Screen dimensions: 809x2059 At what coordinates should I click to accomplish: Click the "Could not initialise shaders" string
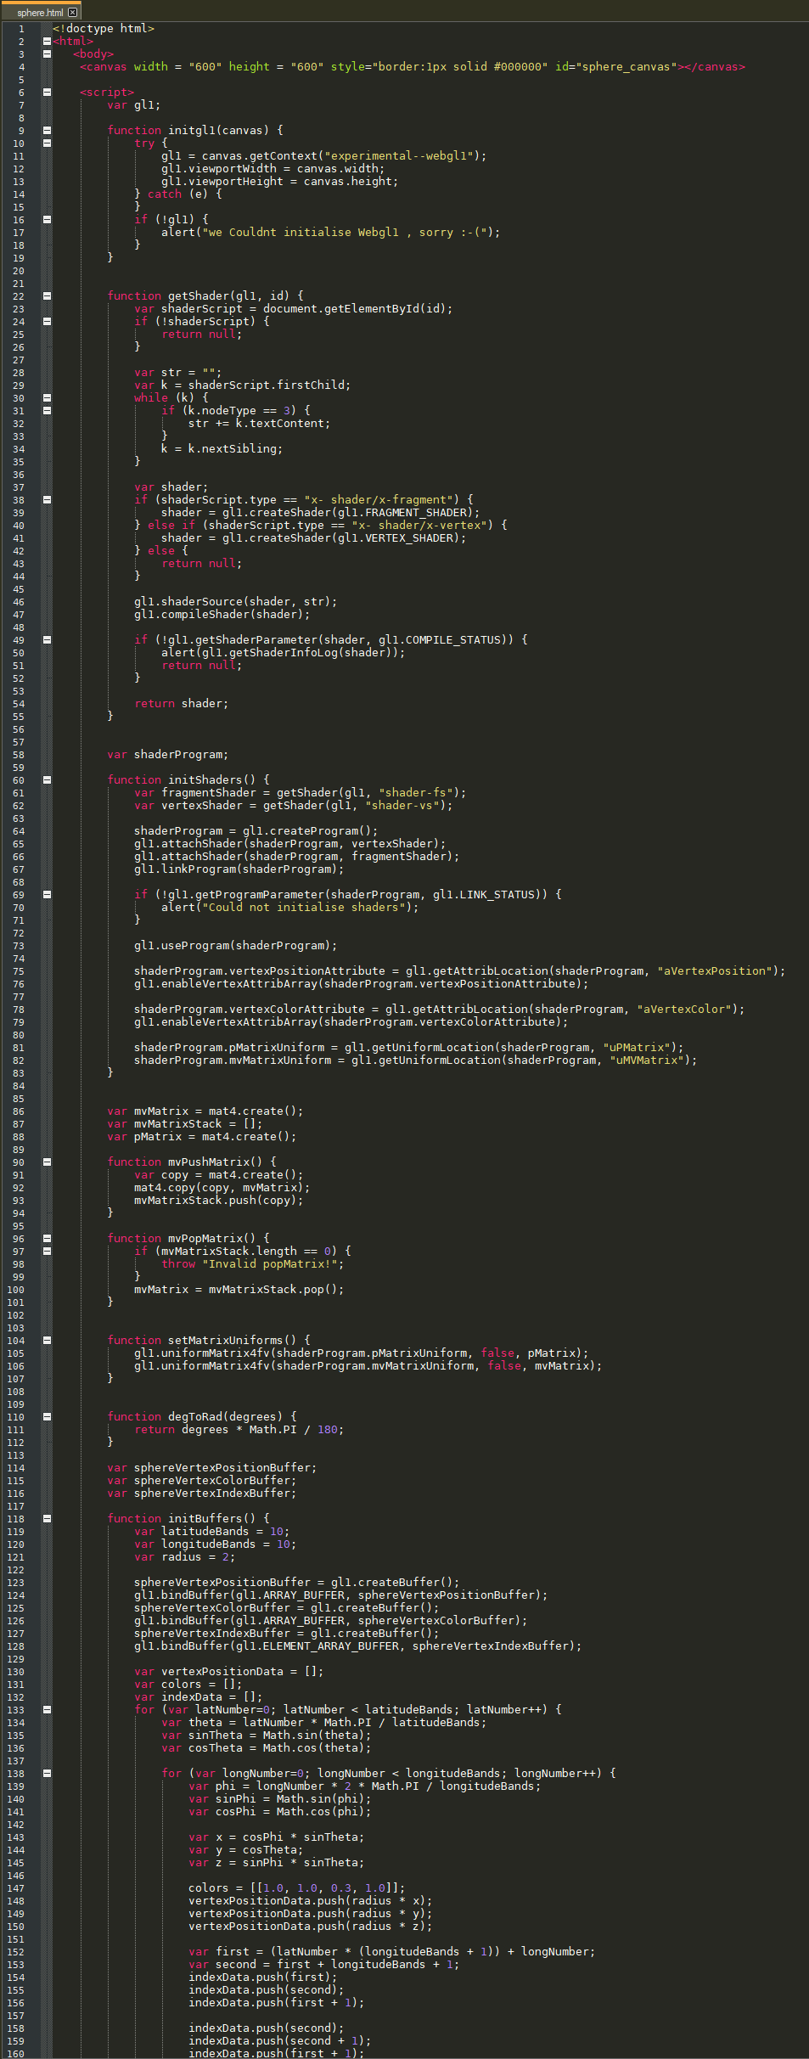pos(303,907)
